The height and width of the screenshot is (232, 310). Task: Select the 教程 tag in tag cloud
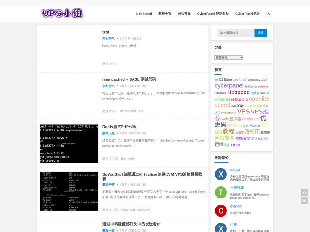pos(228,131)
